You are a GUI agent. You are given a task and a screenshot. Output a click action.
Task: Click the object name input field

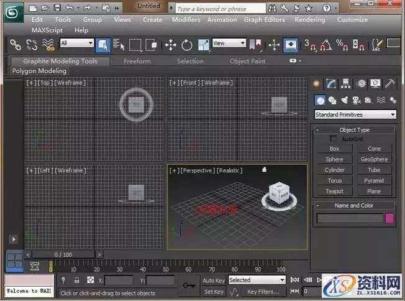350,218
